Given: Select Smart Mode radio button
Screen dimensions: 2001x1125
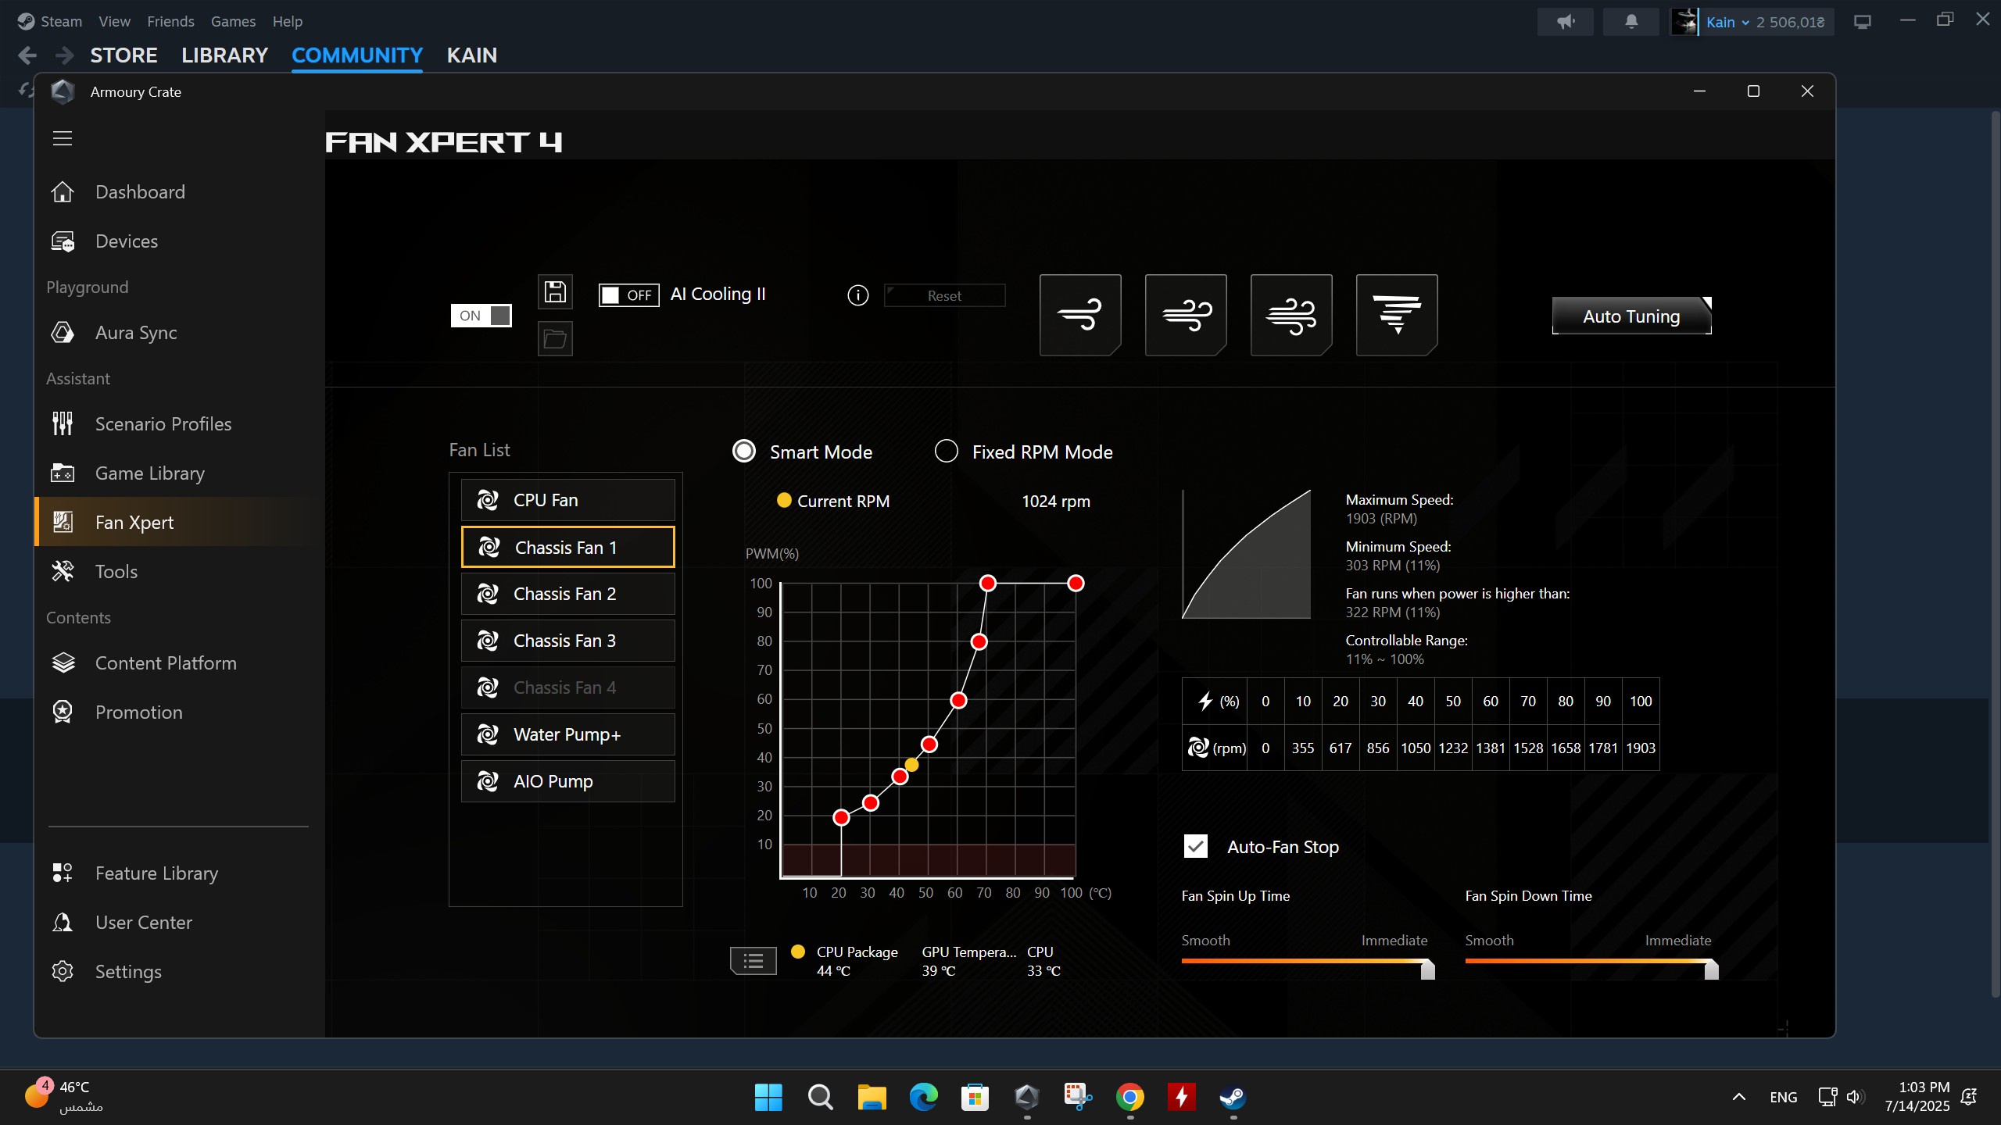Looking at the screenshot, I should pyautogui.click(x=743, y=452).
